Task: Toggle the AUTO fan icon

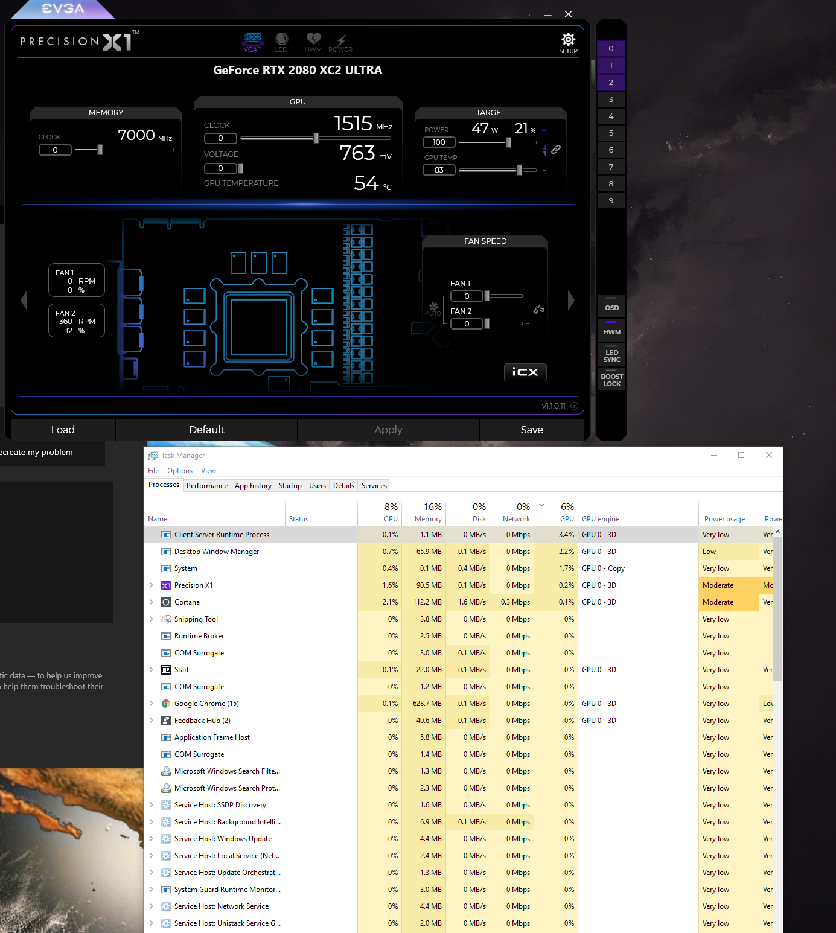Action: (433, 309)
